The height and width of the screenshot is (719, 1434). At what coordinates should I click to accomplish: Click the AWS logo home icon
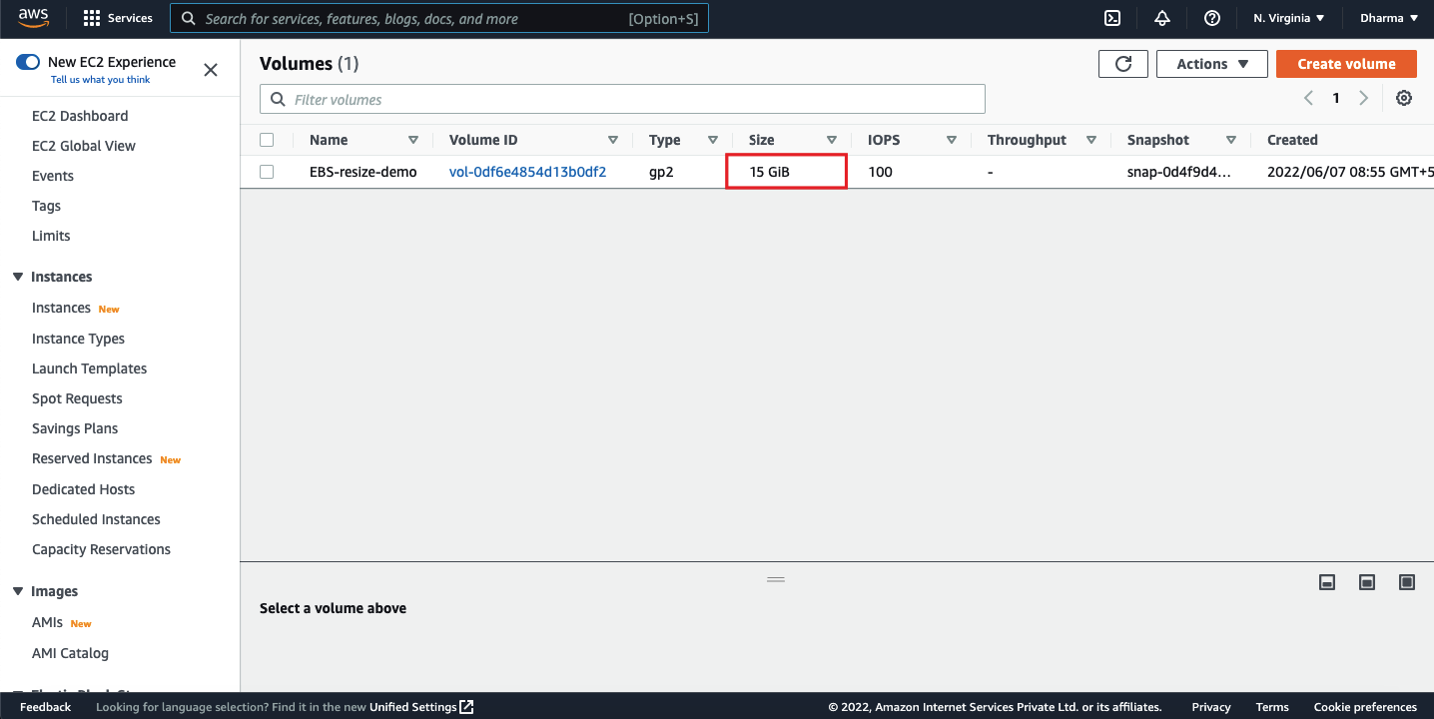click(x=33, y=18)
